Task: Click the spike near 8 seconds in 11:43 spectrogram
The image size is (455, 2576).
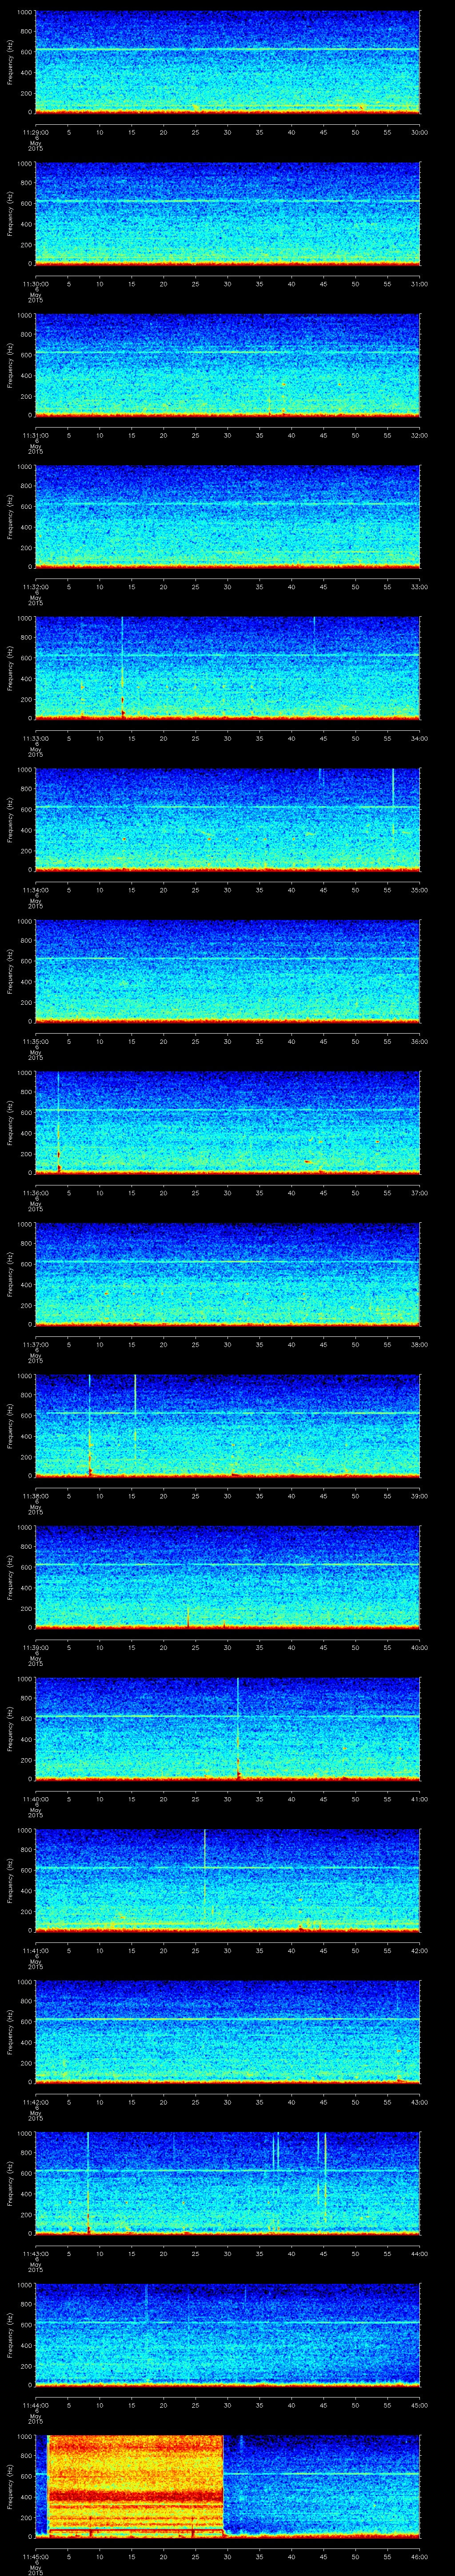Action: tap(88, 2183)
